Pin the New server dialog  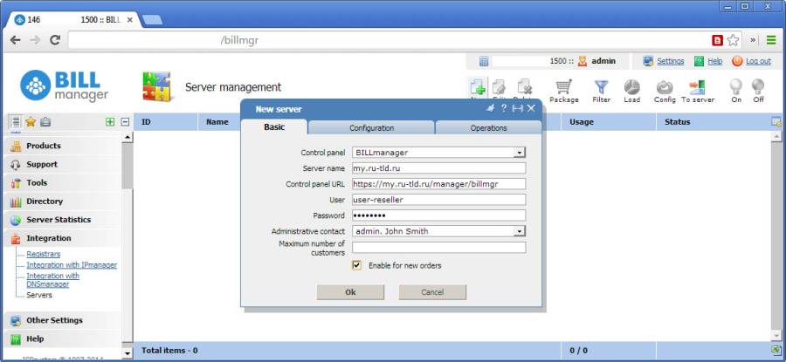click(x=491, y=108)
